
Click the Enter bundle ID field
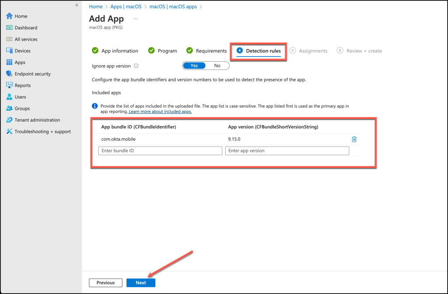[x=160, y=150]
